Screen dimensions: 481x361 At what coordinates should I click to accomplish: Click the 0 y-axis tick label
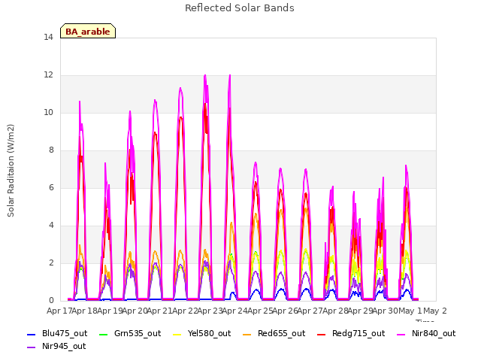51,300
